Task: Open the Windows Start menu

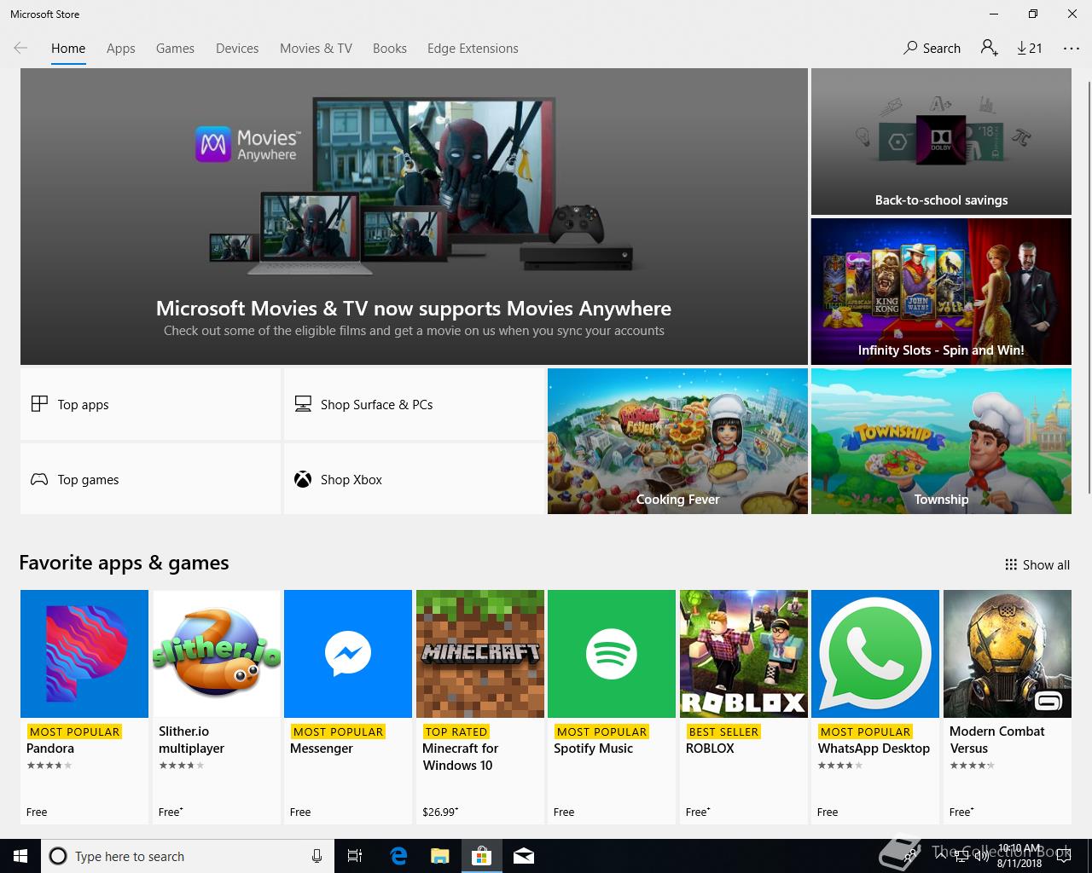Action: [20, 856]
